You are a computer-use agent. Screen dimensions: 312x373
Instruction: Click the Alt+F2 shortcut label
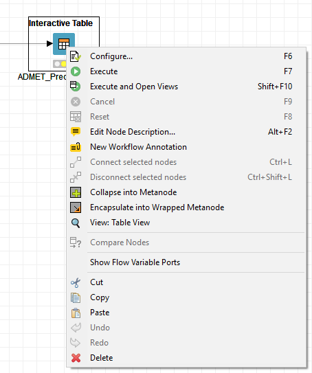pyautogui.click(x=280, y=132)
